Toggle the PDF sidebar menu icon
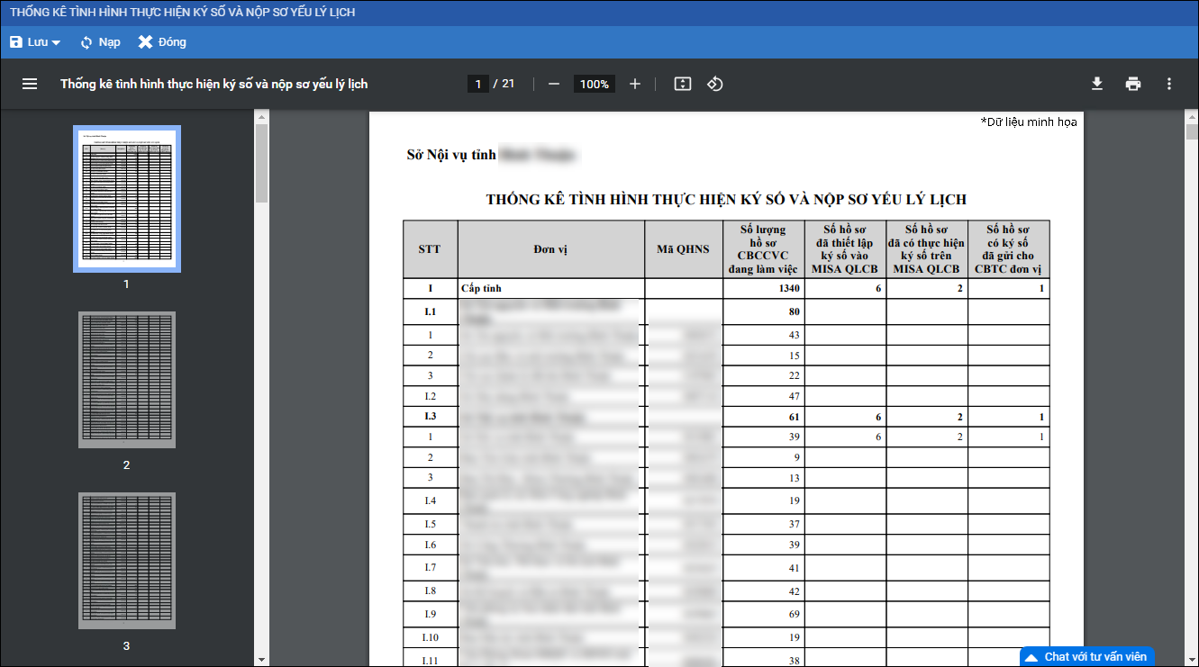Image resolution: width=1199 pixels, height=667 pixels. 30,84
